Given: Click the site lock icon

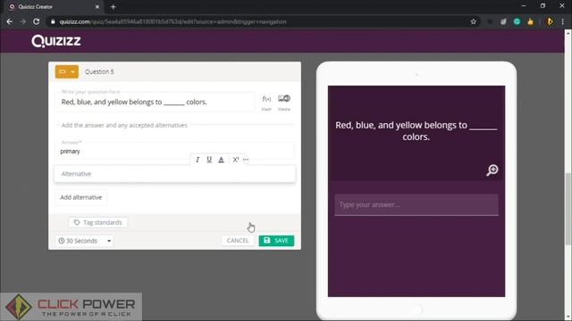Looking at the screenshot, I should pos(53,21).
